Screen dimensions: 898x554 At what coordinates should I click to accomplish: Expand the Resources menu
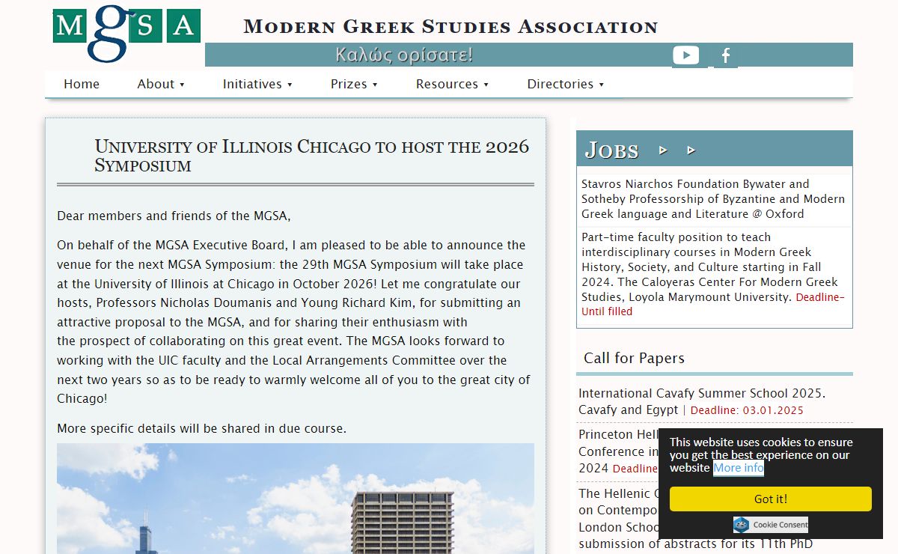click(x=452, y=84)
